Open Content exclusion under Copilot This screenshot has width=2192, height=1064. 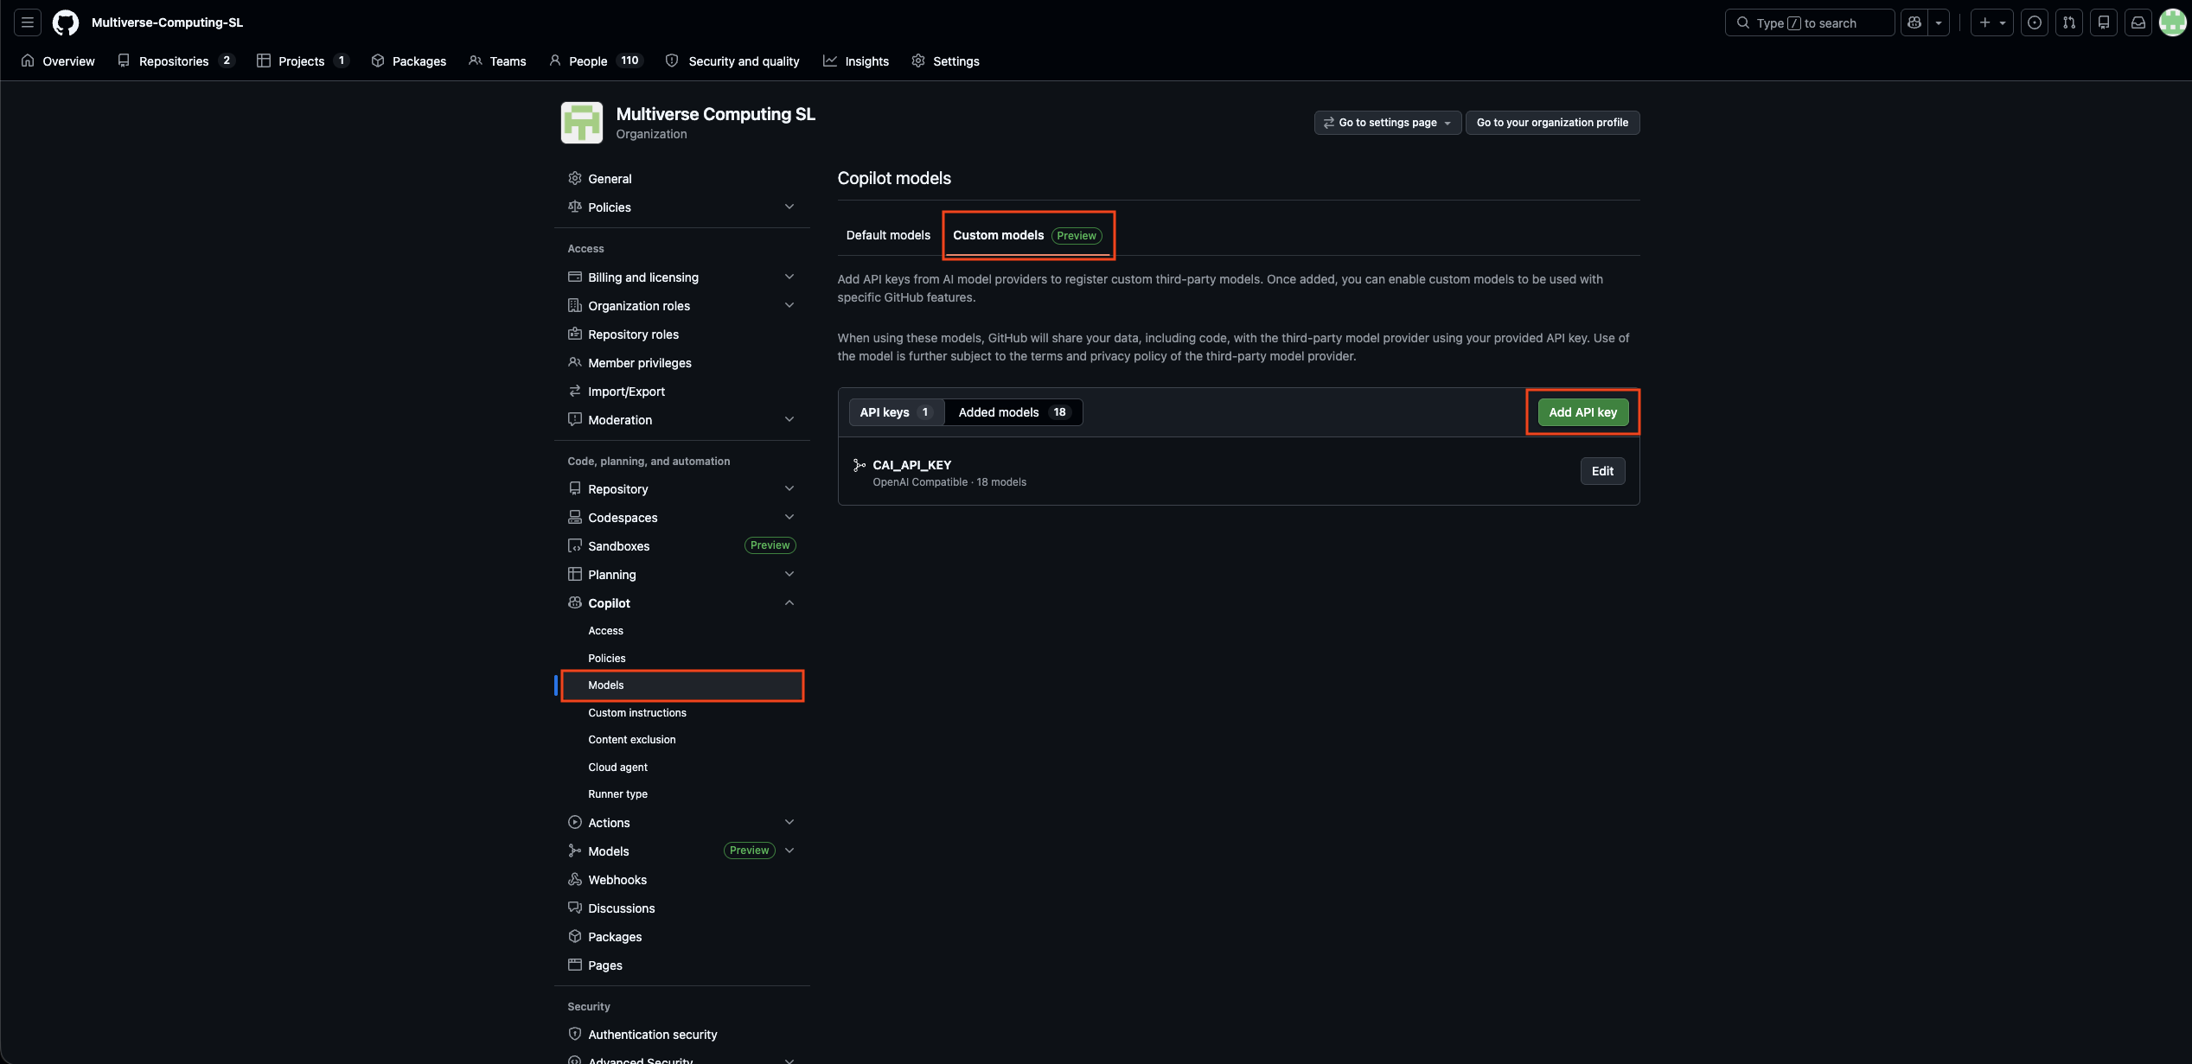tap(681, 740)
